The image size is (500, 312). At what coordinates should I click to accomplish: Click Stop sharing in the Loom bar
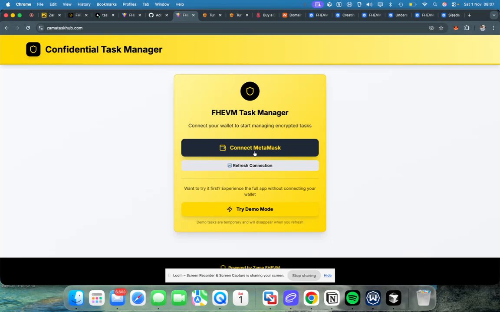point(304,276)
